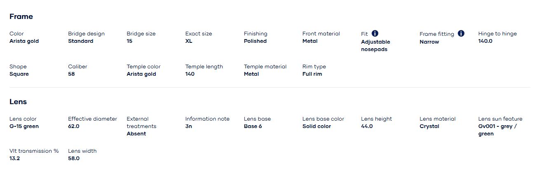The height and width of the screenshot is (170, 539).
Task: Select the Narrow frame fitting value
Action: click(x=429, y=42)
